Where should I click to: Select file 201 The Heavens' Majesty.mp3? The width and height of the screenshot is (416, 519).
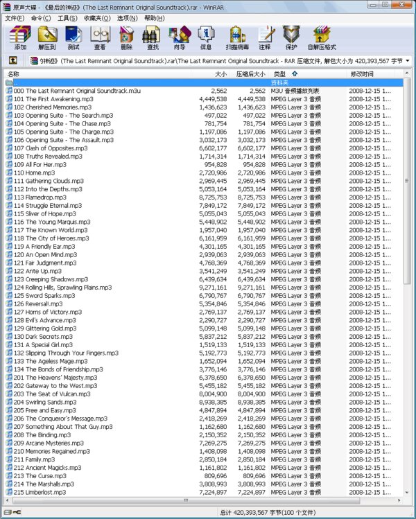click(55, 378)
